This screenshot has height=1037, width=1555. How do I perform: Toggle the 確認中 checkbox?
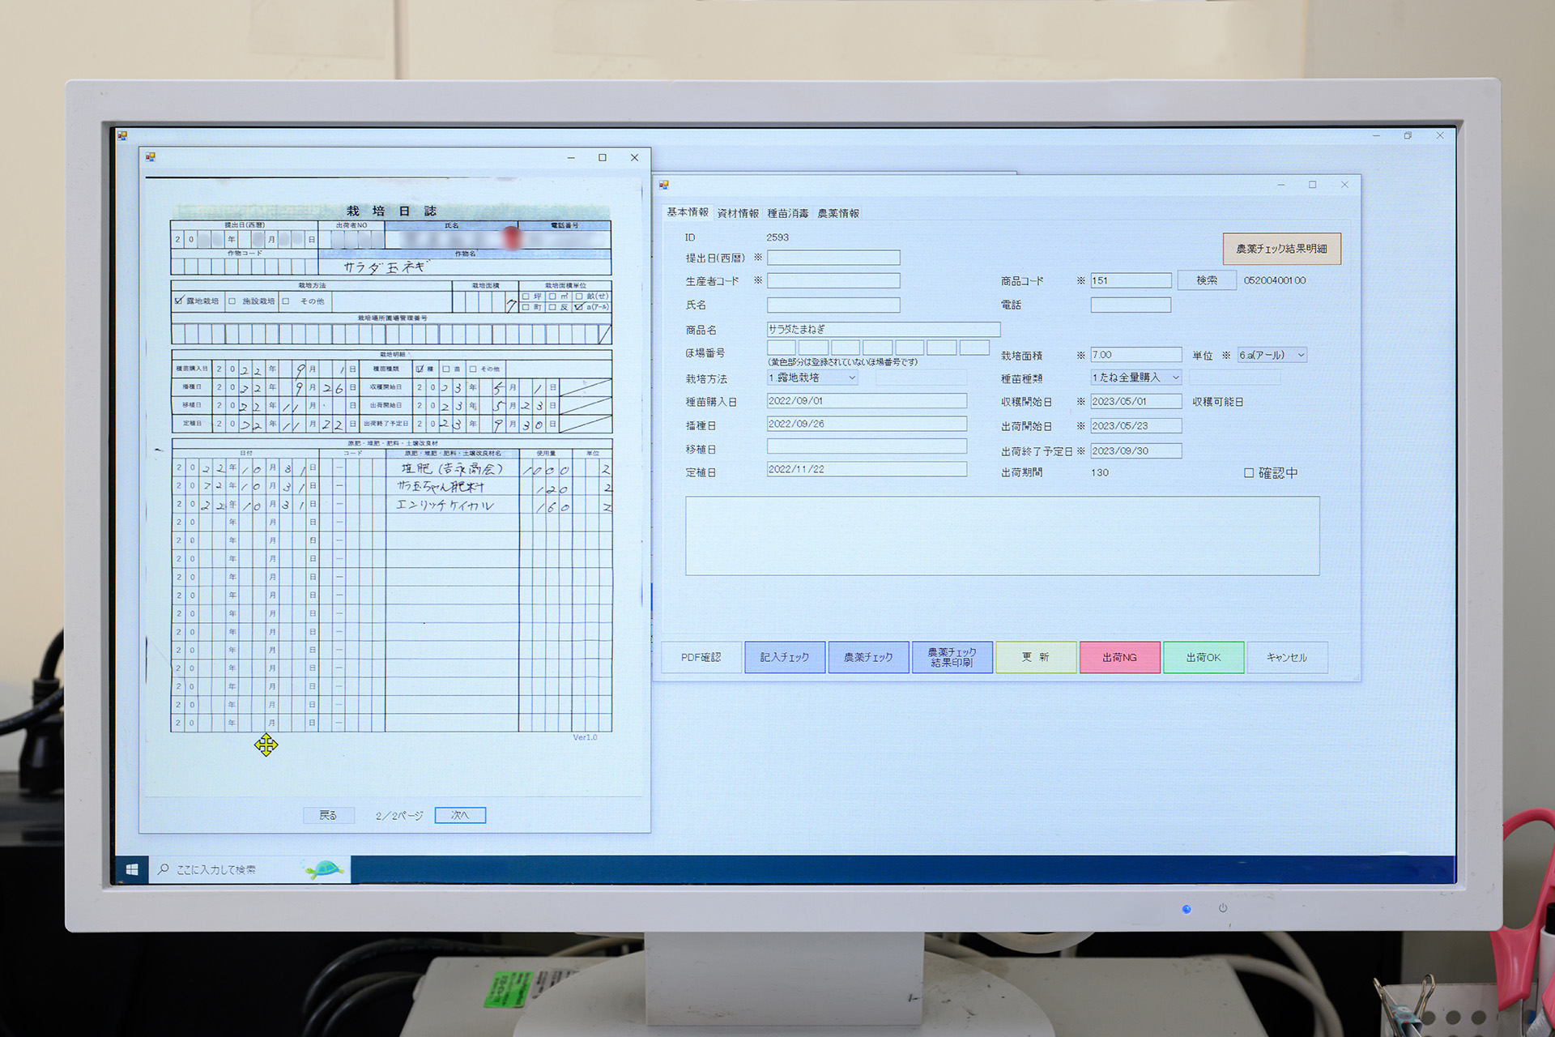(1249, 473)
